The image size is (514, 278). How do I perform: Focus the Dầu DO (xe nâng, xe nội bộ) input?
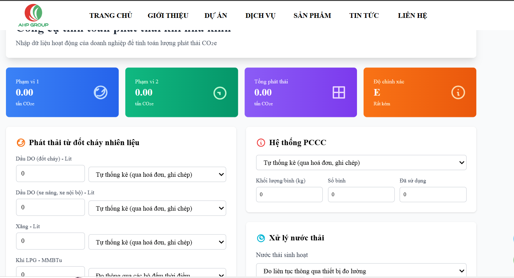(50, 207)
